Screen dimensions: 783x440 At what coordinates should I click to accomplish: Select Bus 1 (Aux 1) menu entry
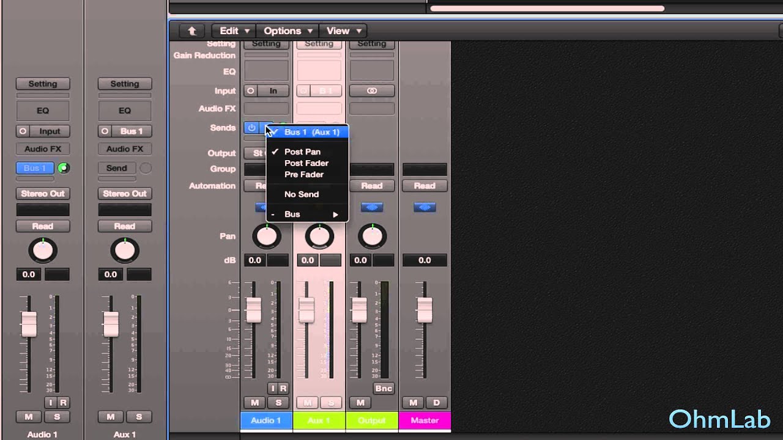click(307, 132)
